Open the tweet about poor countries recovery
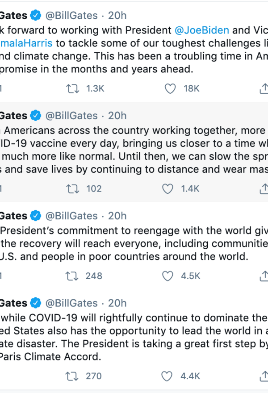268x393 pixels. (134, 244)
